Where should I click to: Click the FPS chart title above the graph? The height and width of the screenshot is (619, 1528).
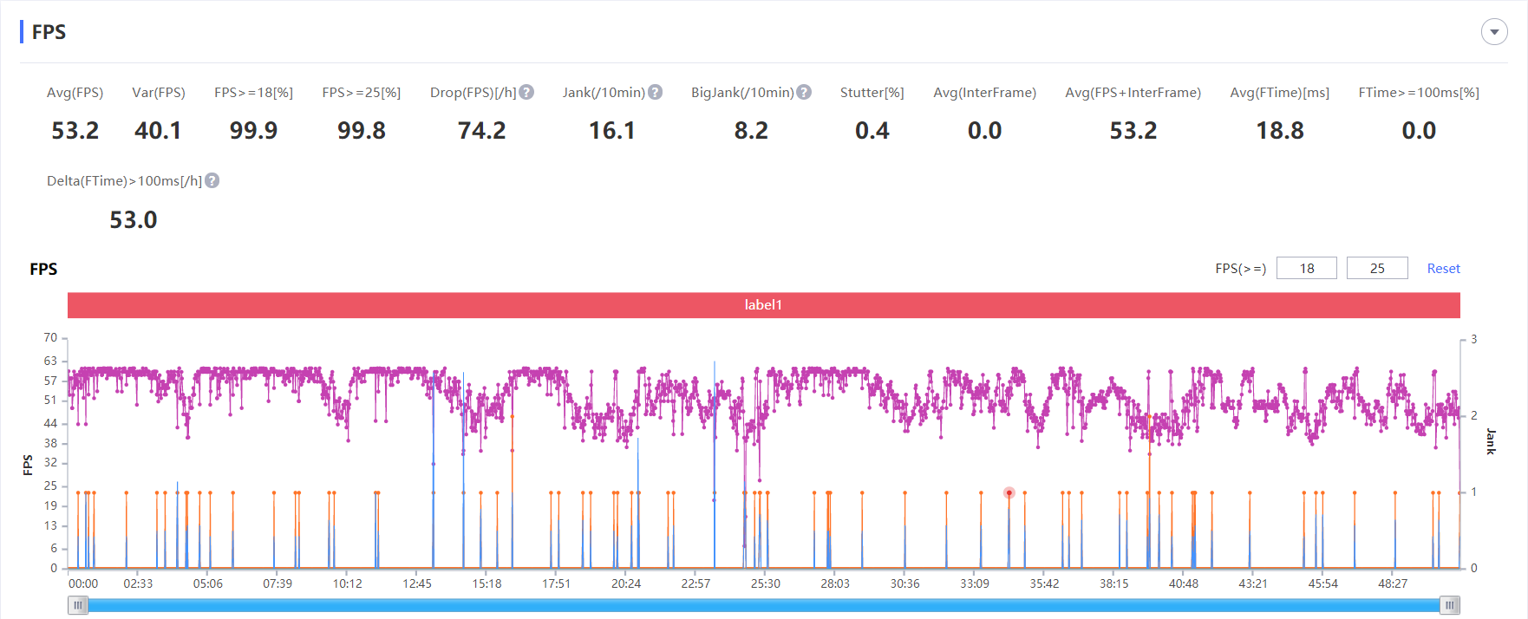click(x=43, y=269)
